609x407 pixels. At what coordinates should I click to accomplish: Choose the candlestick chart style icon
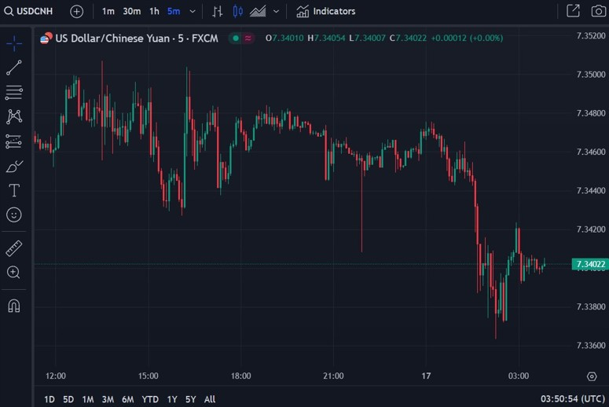tap(237, 11)
